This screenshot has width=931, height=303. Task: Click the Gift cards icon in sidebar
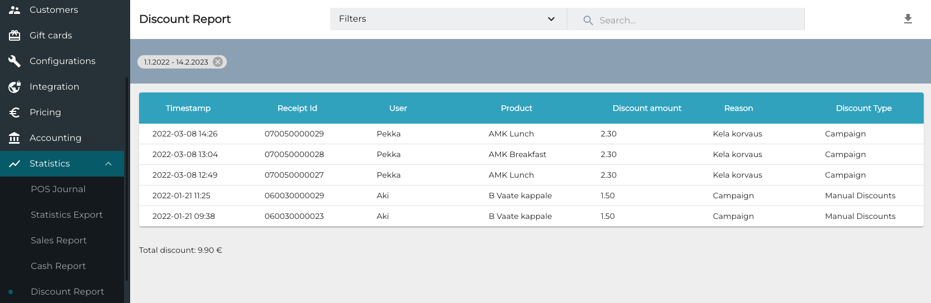(x=15, y=36)
